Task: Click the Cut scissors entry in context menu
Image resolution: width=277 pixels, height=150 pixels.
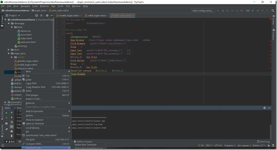Action: click(46, 76)
